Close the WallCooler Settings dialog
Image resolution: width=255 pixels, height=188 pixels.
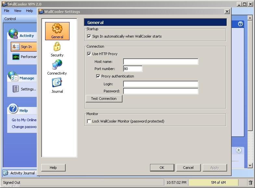coord(227,12)
